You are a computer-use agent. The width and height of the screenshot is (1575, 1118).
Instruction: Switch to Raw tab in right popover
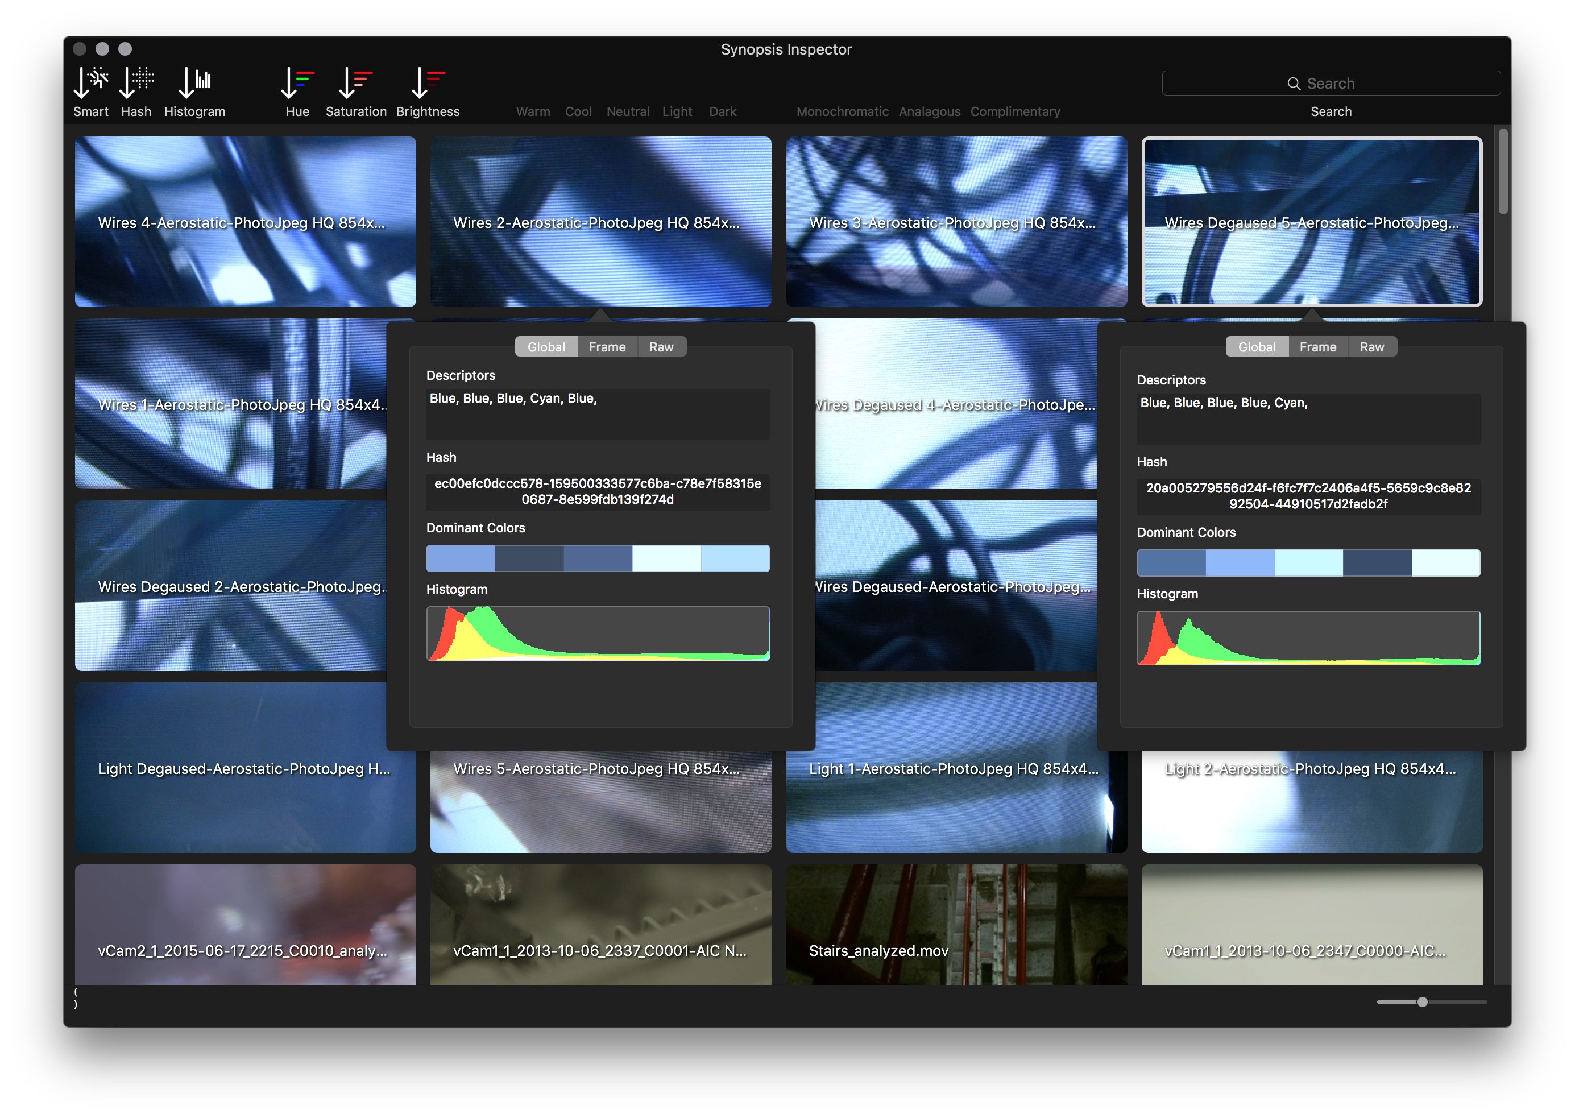click(1372, 347)
